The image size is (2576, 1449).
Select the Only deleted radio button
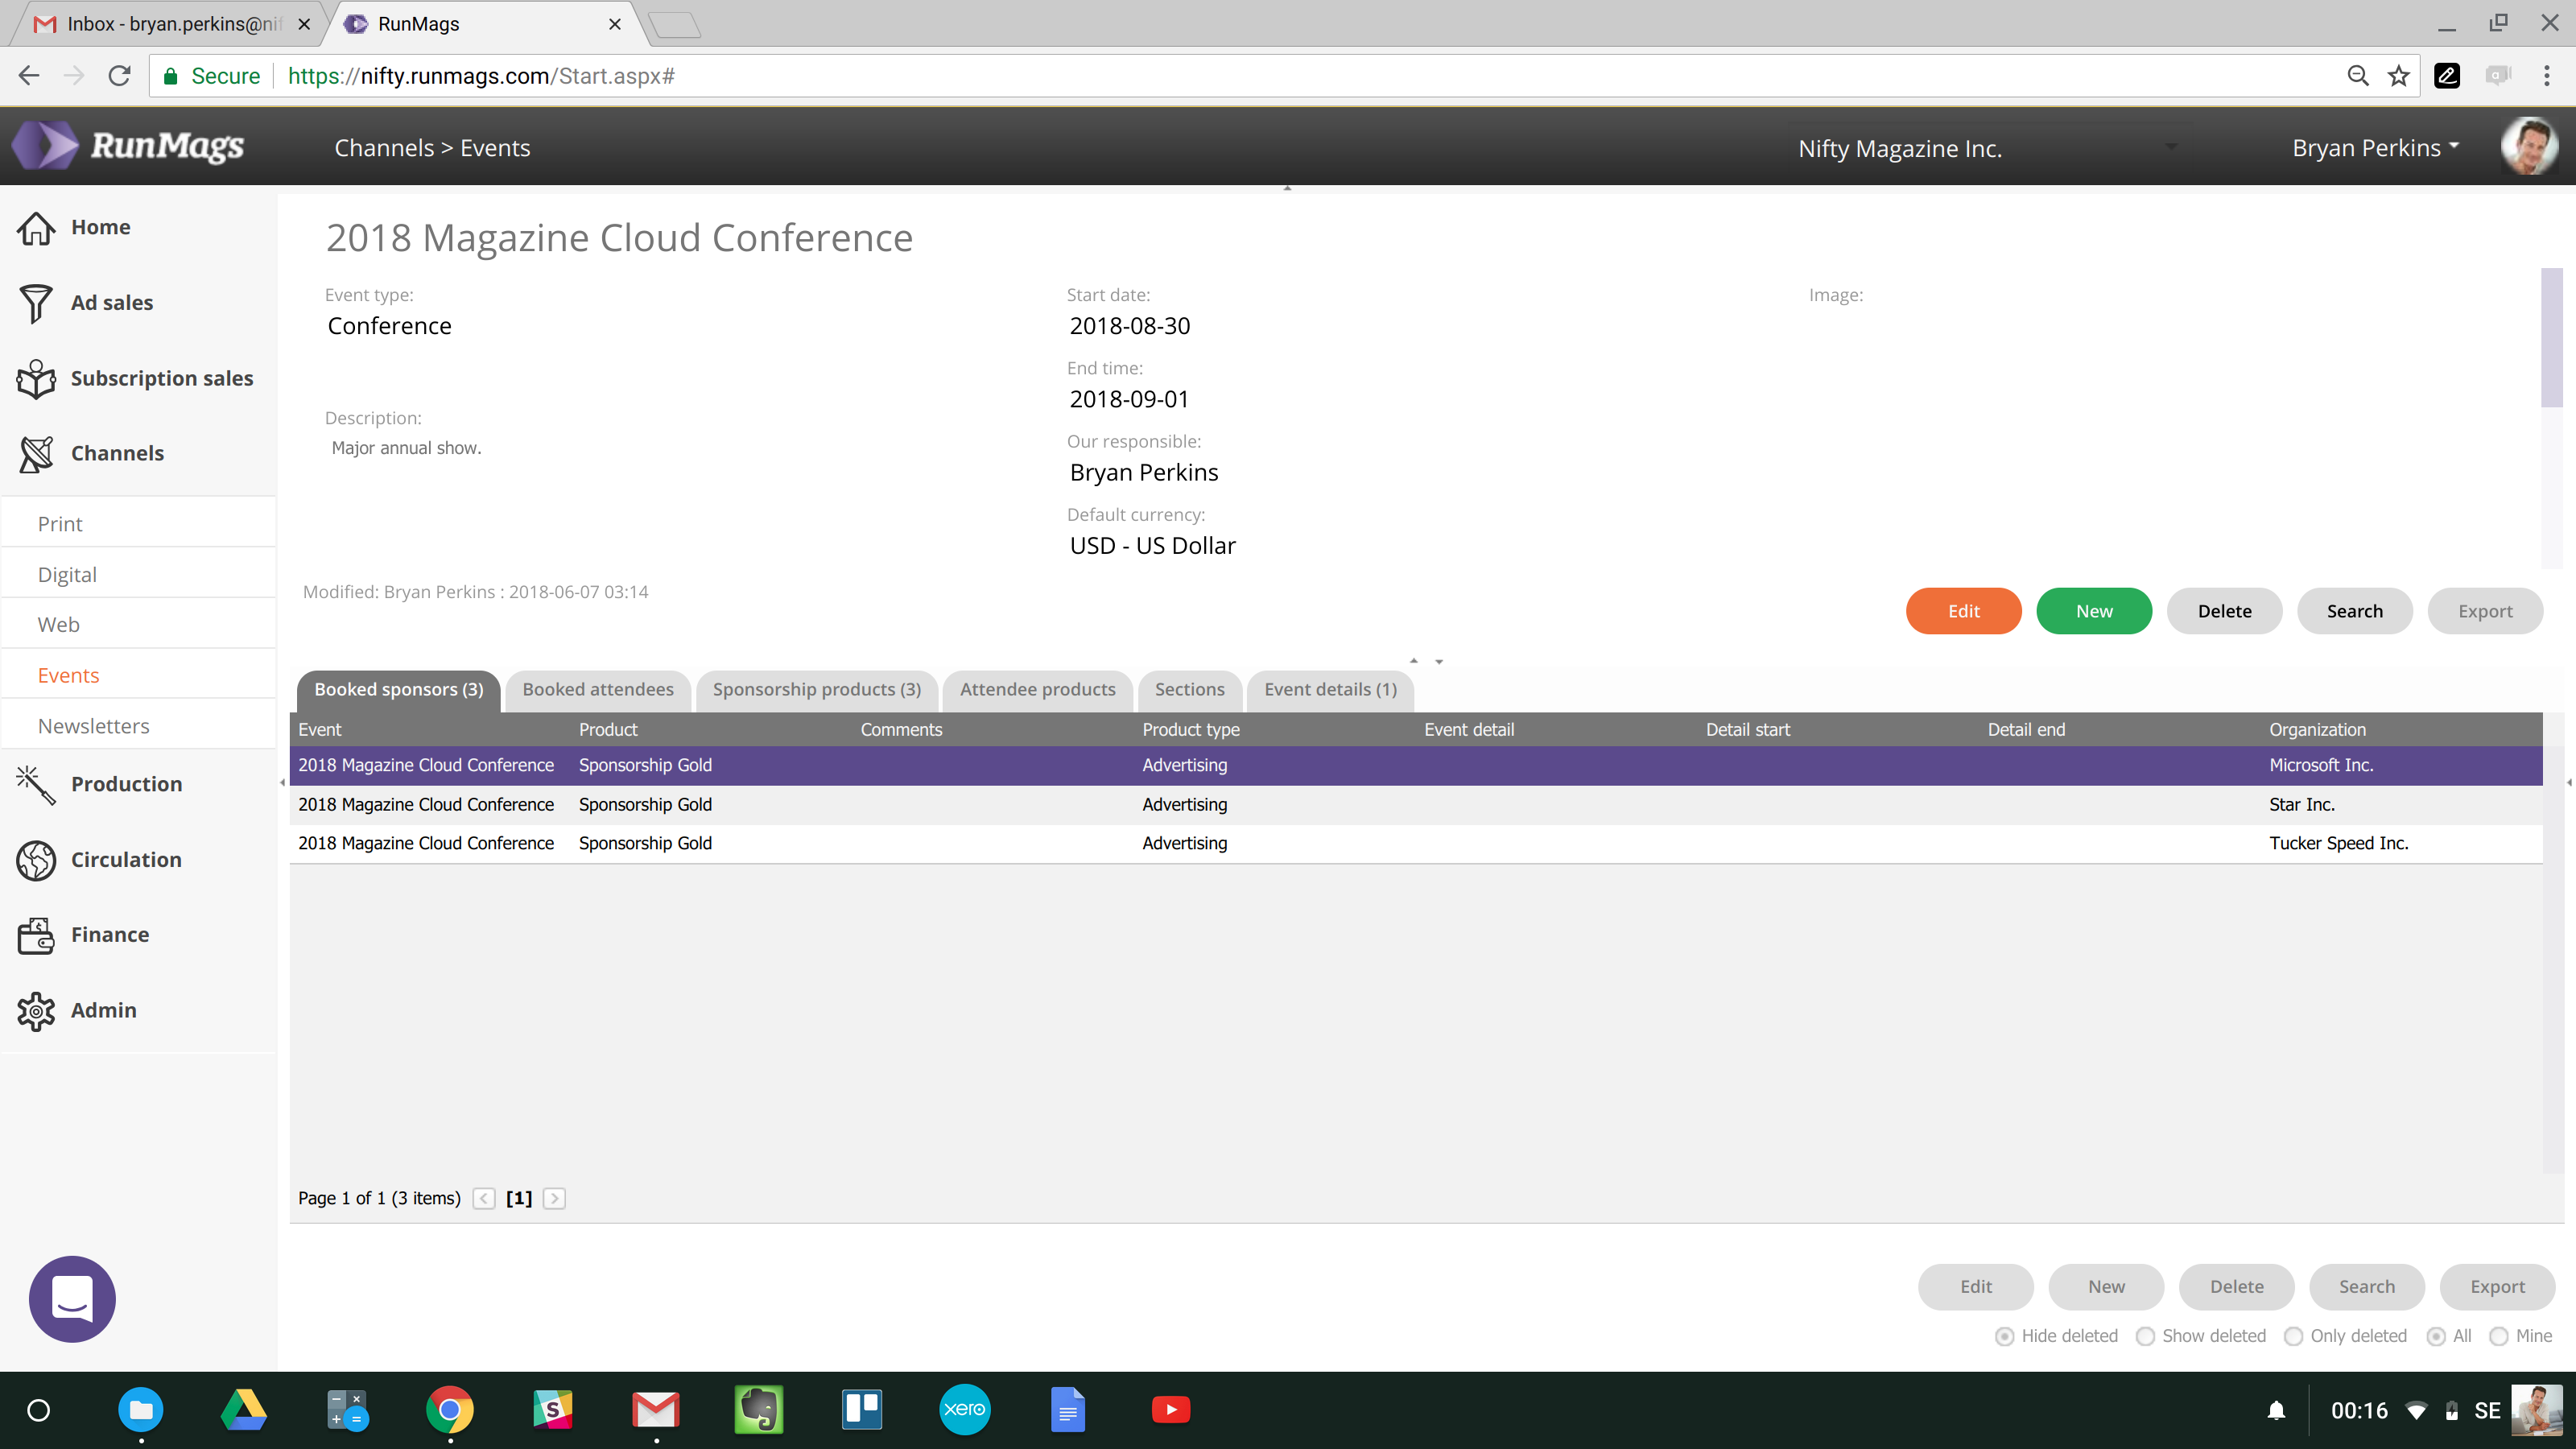[x=2293, y=1336]
